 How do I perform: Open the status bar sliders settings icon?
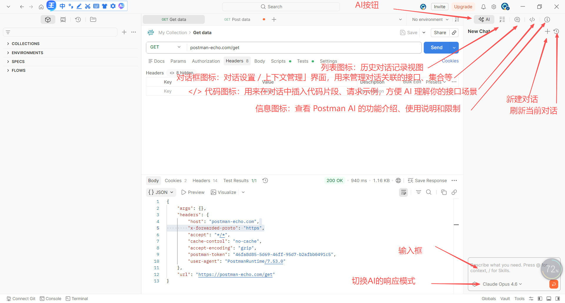[x=531, y=299]
